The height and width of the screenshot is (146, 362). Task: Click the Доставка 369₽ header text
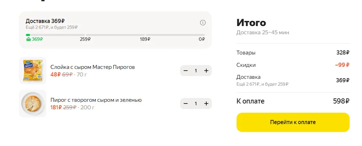coord(45,21)
